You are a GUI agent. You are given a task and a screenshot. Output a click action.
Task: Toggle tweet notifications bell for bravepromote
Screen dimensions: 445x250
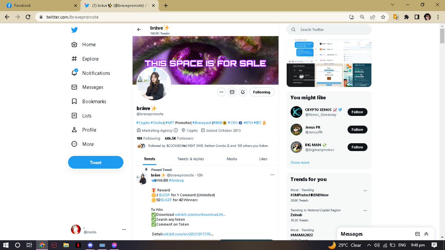coord(243,92)
